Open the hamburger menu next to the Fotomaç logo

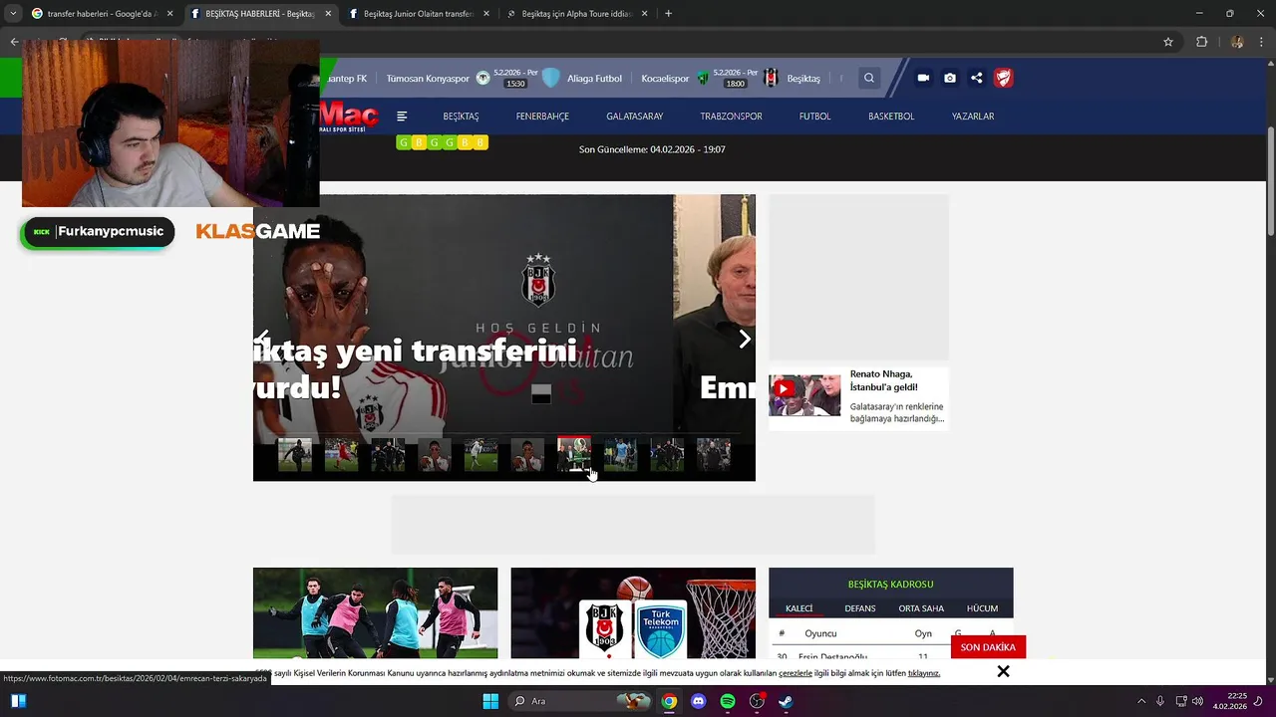pyautogui.click(x=402, y=117)
